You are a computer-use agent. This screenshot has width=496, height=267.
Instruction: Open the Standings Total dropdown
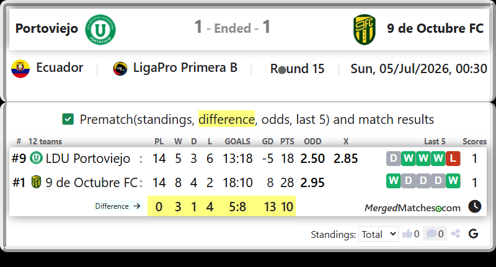(378, 234)
